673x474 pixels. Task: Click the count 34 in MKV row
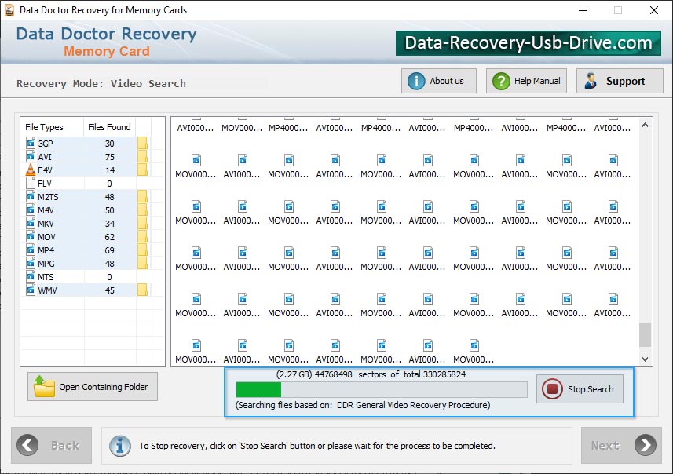pos(109,224)
